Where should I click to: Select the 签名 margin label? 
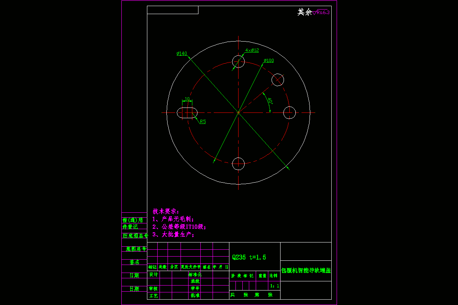click(134, 262)
